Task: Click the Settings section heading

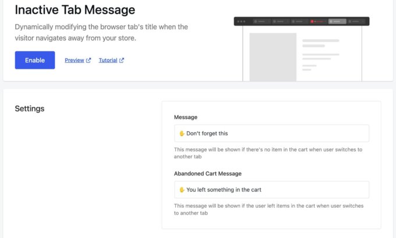Action: [30, 108]
